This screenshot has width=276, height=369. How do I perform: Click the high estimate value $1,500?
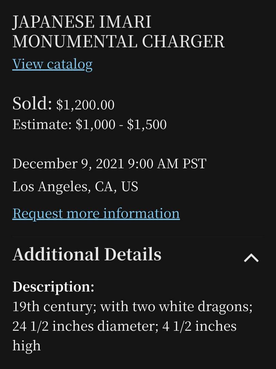click(147, 125)
